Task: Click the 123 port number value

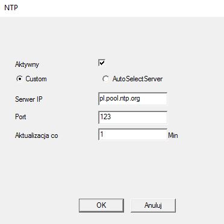Action: (105, 117)
